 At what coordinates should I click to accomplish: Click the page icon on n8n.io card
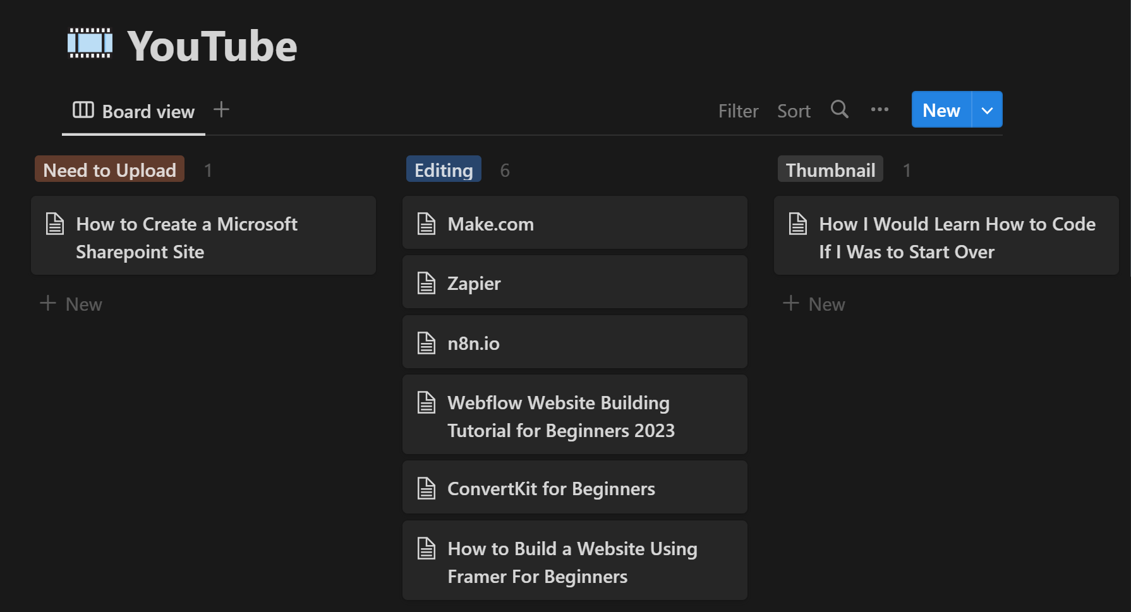pos(426,343)
